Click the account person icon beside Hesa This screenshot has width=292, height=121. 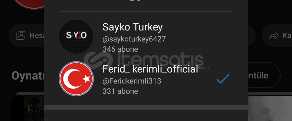click(x=21, y=35)
